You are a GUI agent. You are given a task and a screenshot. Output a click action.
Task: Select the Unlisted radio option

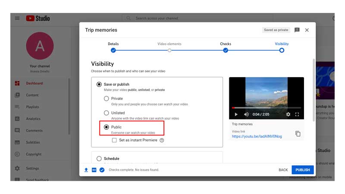coord(106,113)
